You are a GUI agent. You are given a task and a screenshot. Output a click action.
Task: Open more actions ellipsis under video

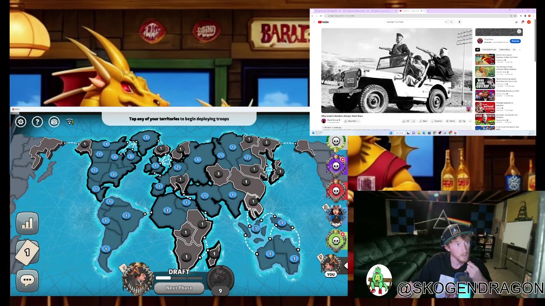(470, 121)
